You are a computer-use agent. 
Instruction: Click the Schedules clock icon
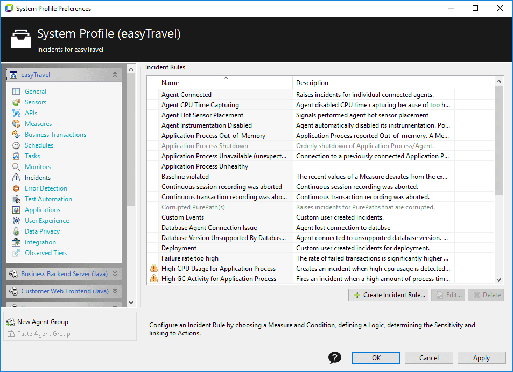pos(16,145)
